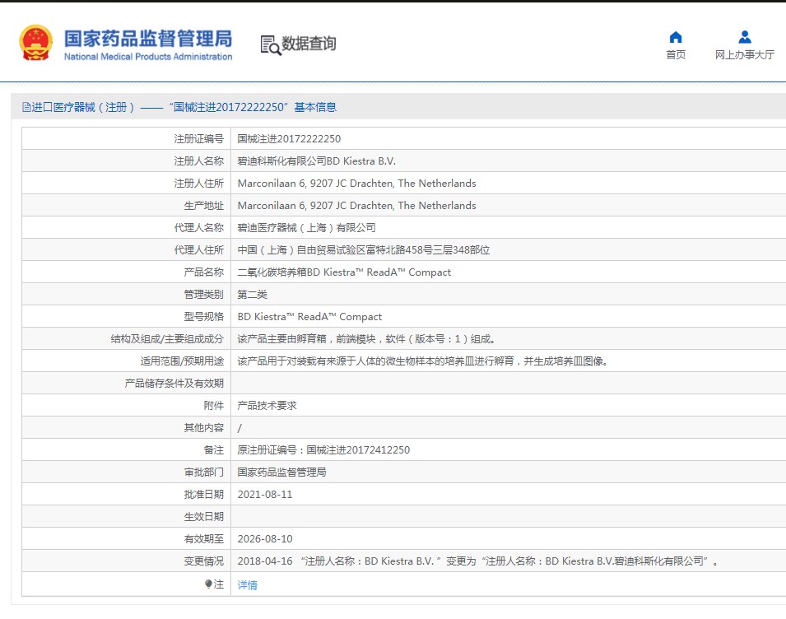Click 碧迪医疗器械（上海）有限公司 value
The height and width of the screenshot is (619, 786).
[306, 227]
